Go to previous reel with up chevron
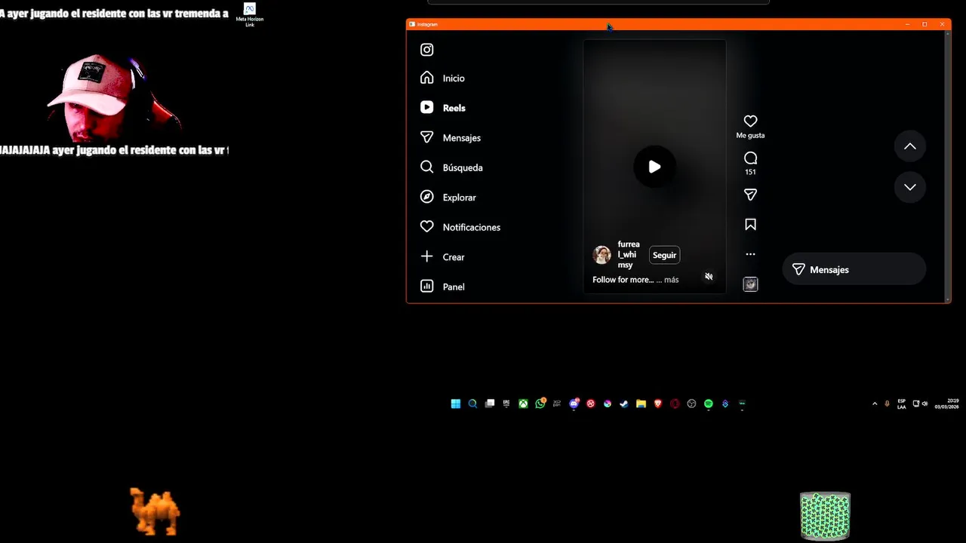966x543 pixels. coord(910,146)
